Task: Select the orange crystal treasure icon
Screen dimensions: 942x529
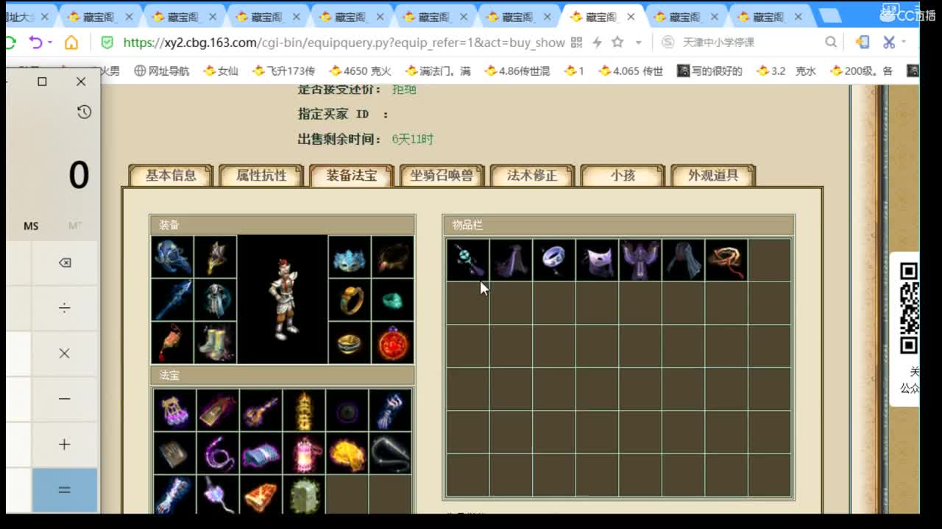Action: tap(261, 496)
